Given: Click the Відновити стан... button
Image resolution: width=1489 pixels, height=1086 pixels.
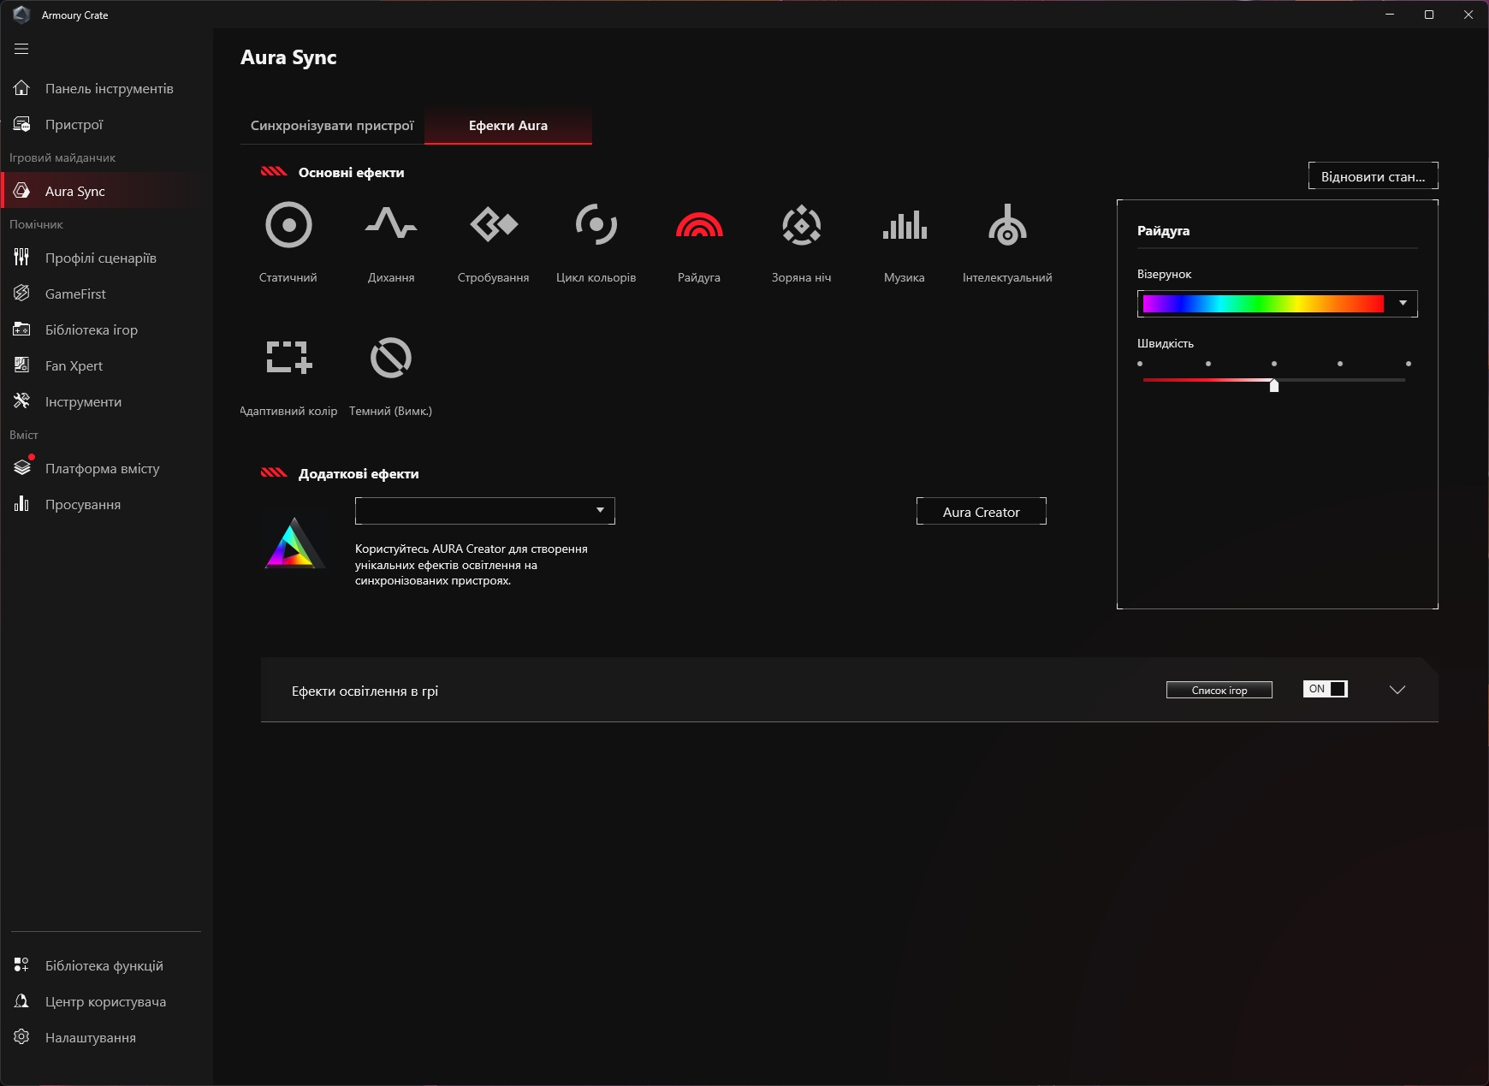Looking at the screenshot, I should click(1373, 176).
